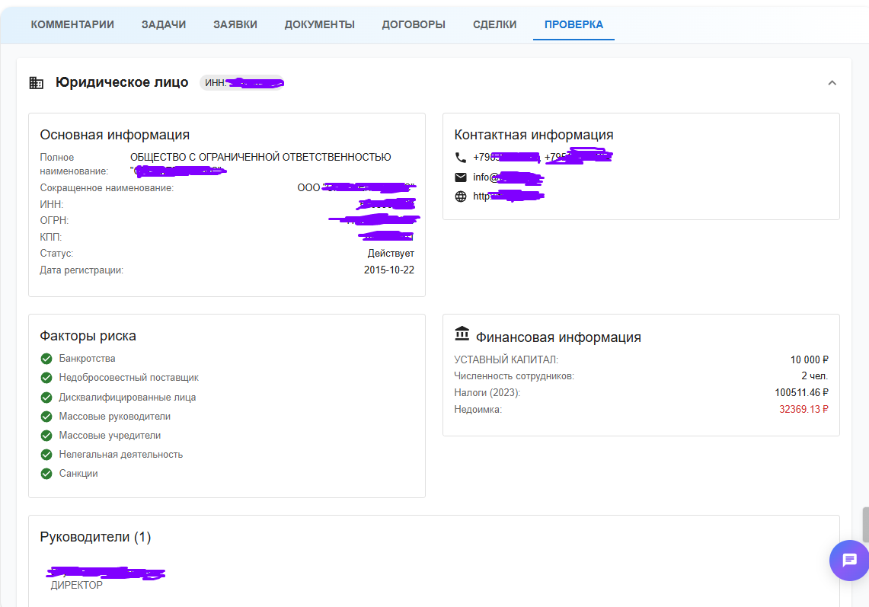Click the phone icon in contact information
Image resolution: width=869 pixels, height=607 pixels.
tap(460, 158)
